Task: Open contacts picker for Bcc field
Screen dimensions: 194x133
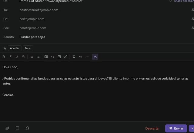Action: 193,28
